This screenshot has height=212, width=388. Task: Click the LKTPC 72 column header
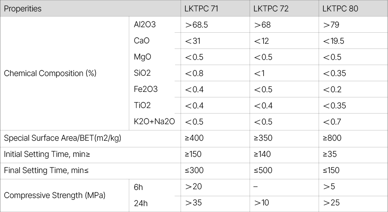click(x=271, y=8)
